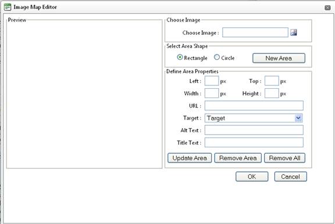Screen dimensions: 335x224
Task: Click the Select Area Shape group label
Action: point(187,46)
